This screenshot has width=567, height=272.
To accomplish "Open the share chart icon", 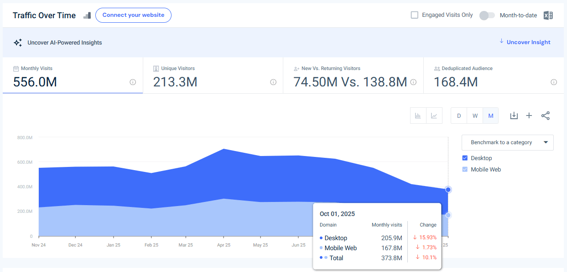I will coord(546,116).
